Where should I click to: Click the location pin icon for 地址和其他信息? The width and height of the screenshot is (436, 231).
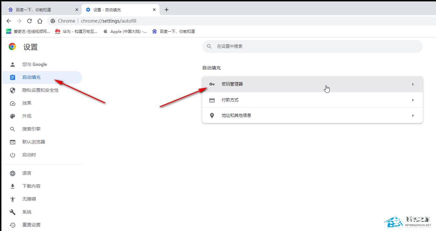pyautogui.click(x=212, y=116)
